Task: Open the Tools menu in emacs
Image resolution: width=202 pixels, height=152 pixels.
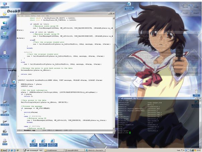Action: pos(39,16)
